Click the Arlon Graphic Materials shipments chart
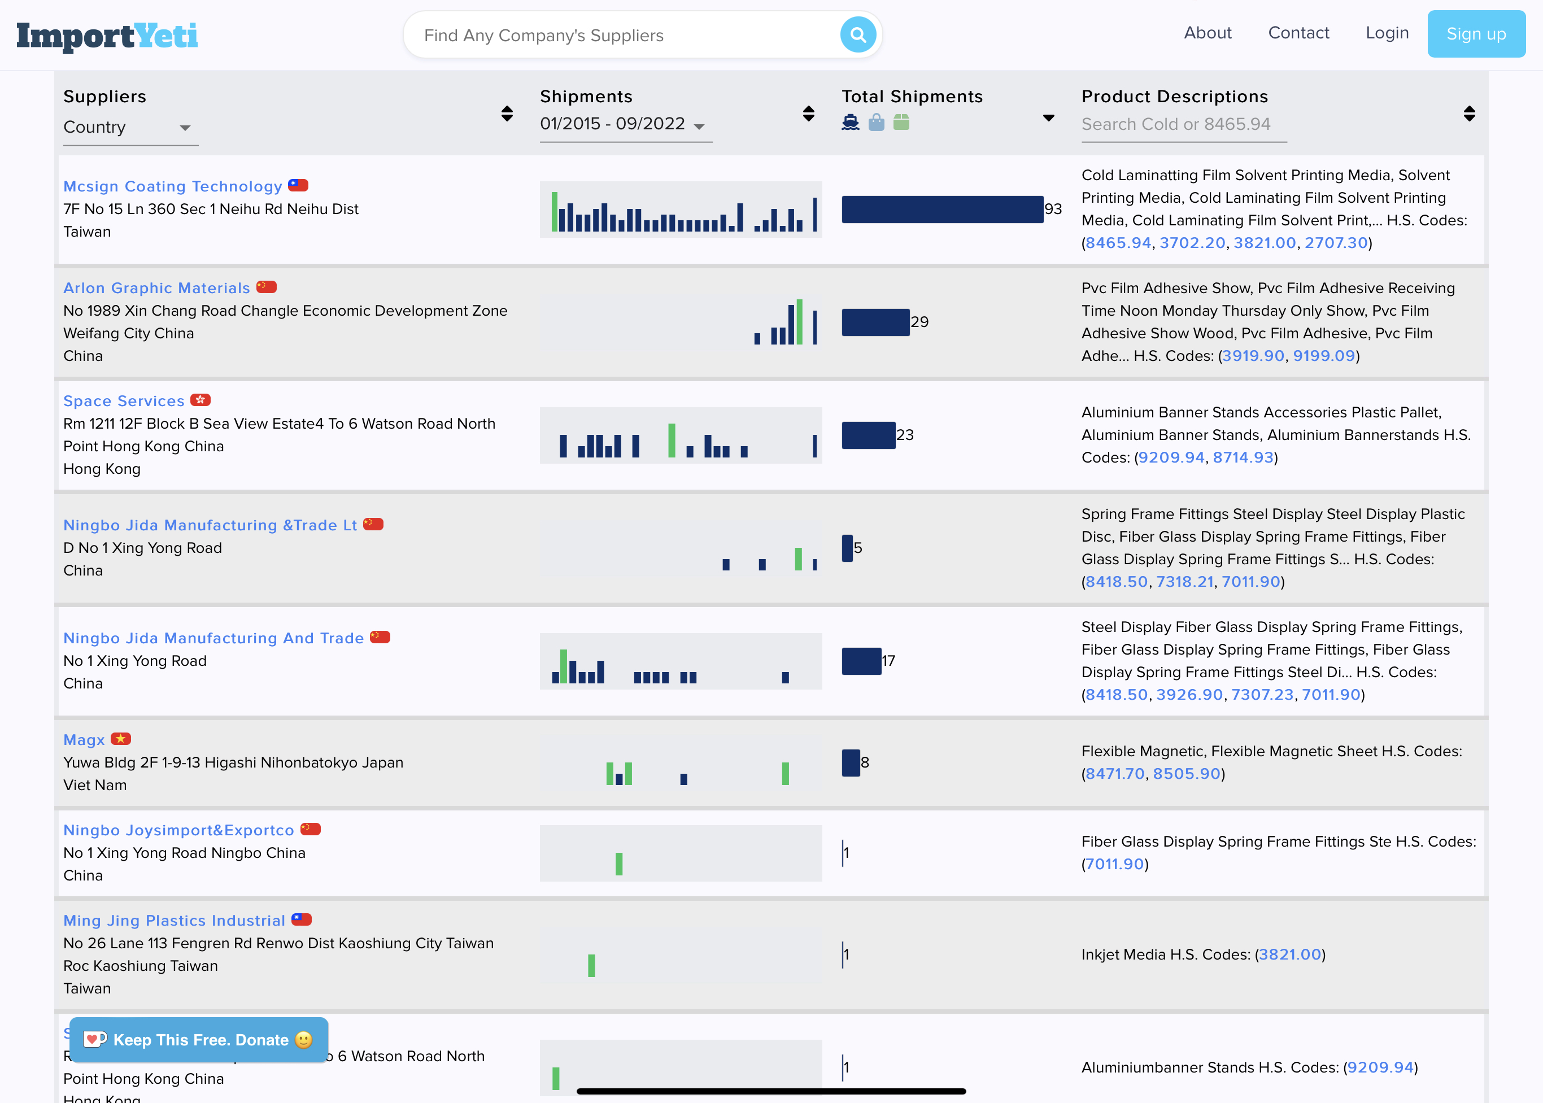Screen dimensions: 1543x1103 [x=681, y=322]
